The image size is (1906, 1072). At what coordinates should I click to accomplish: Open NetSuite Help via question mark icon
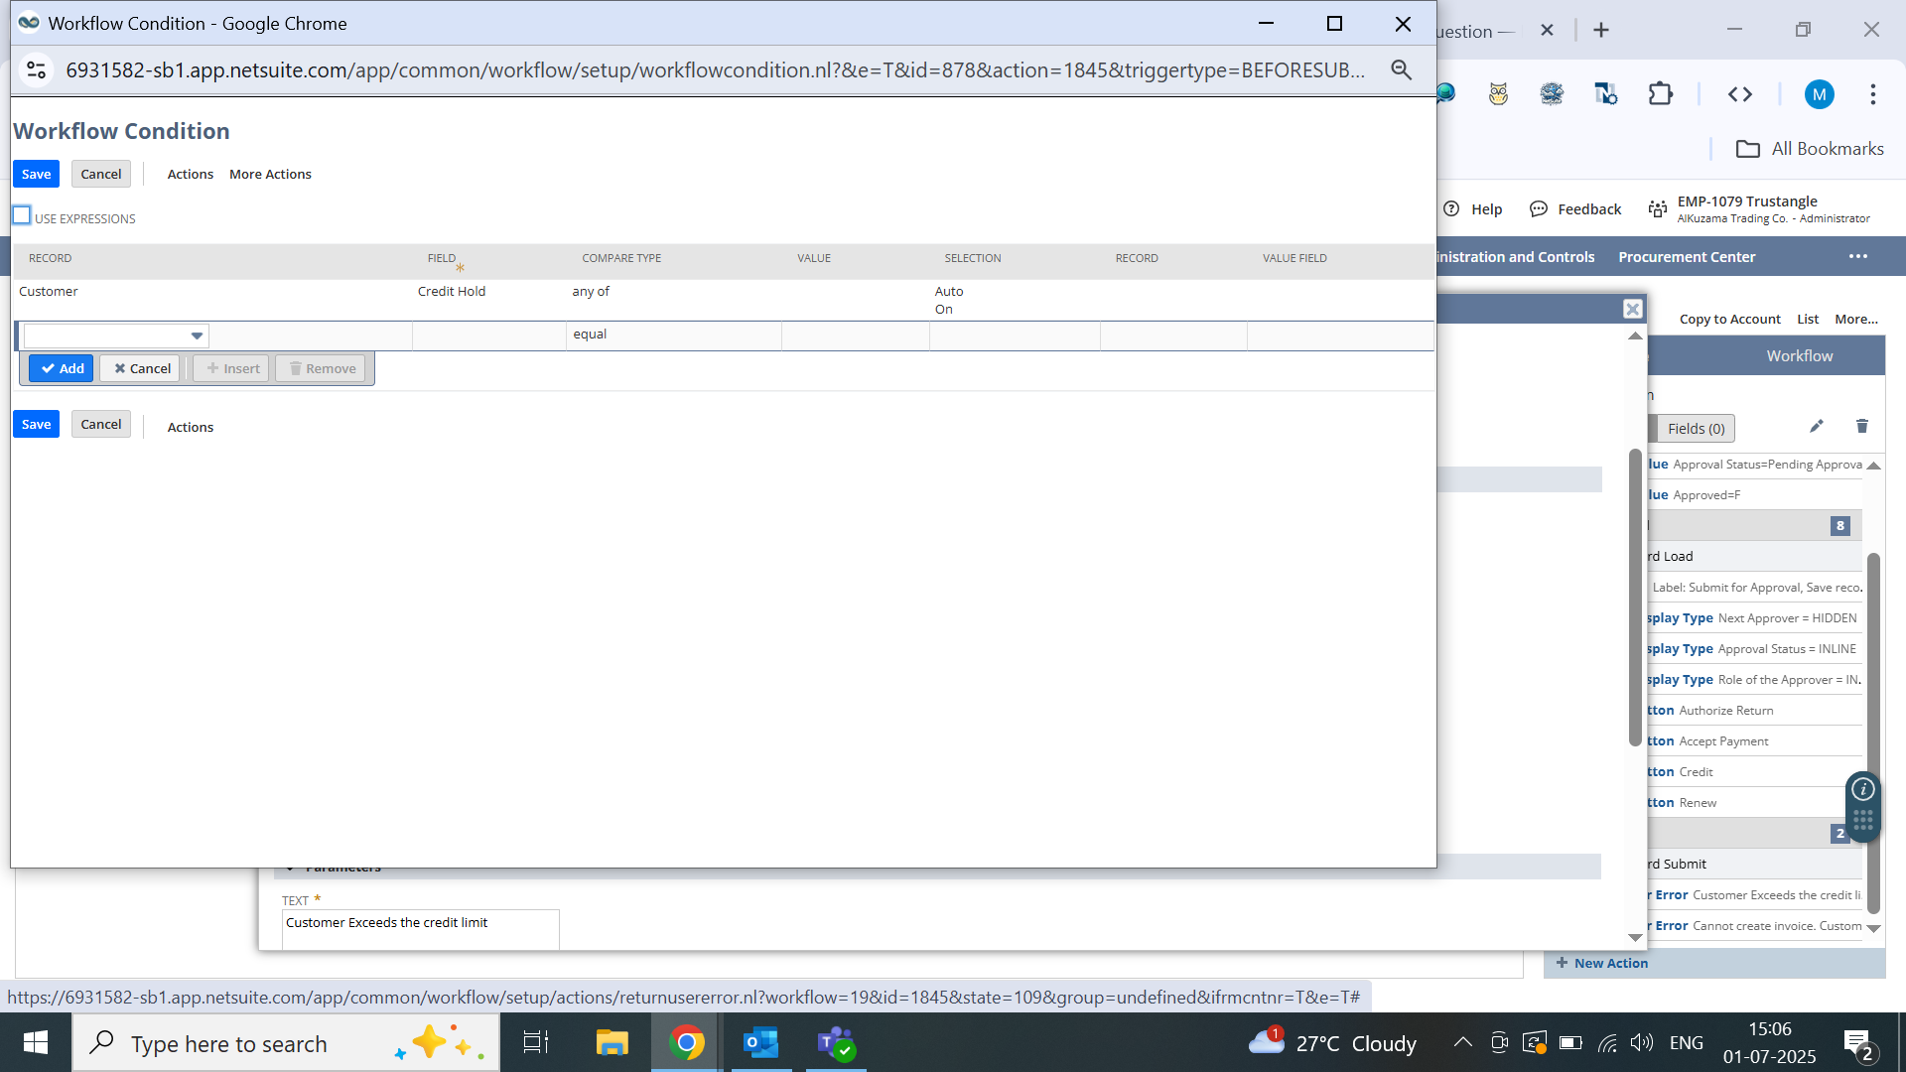1452,208
